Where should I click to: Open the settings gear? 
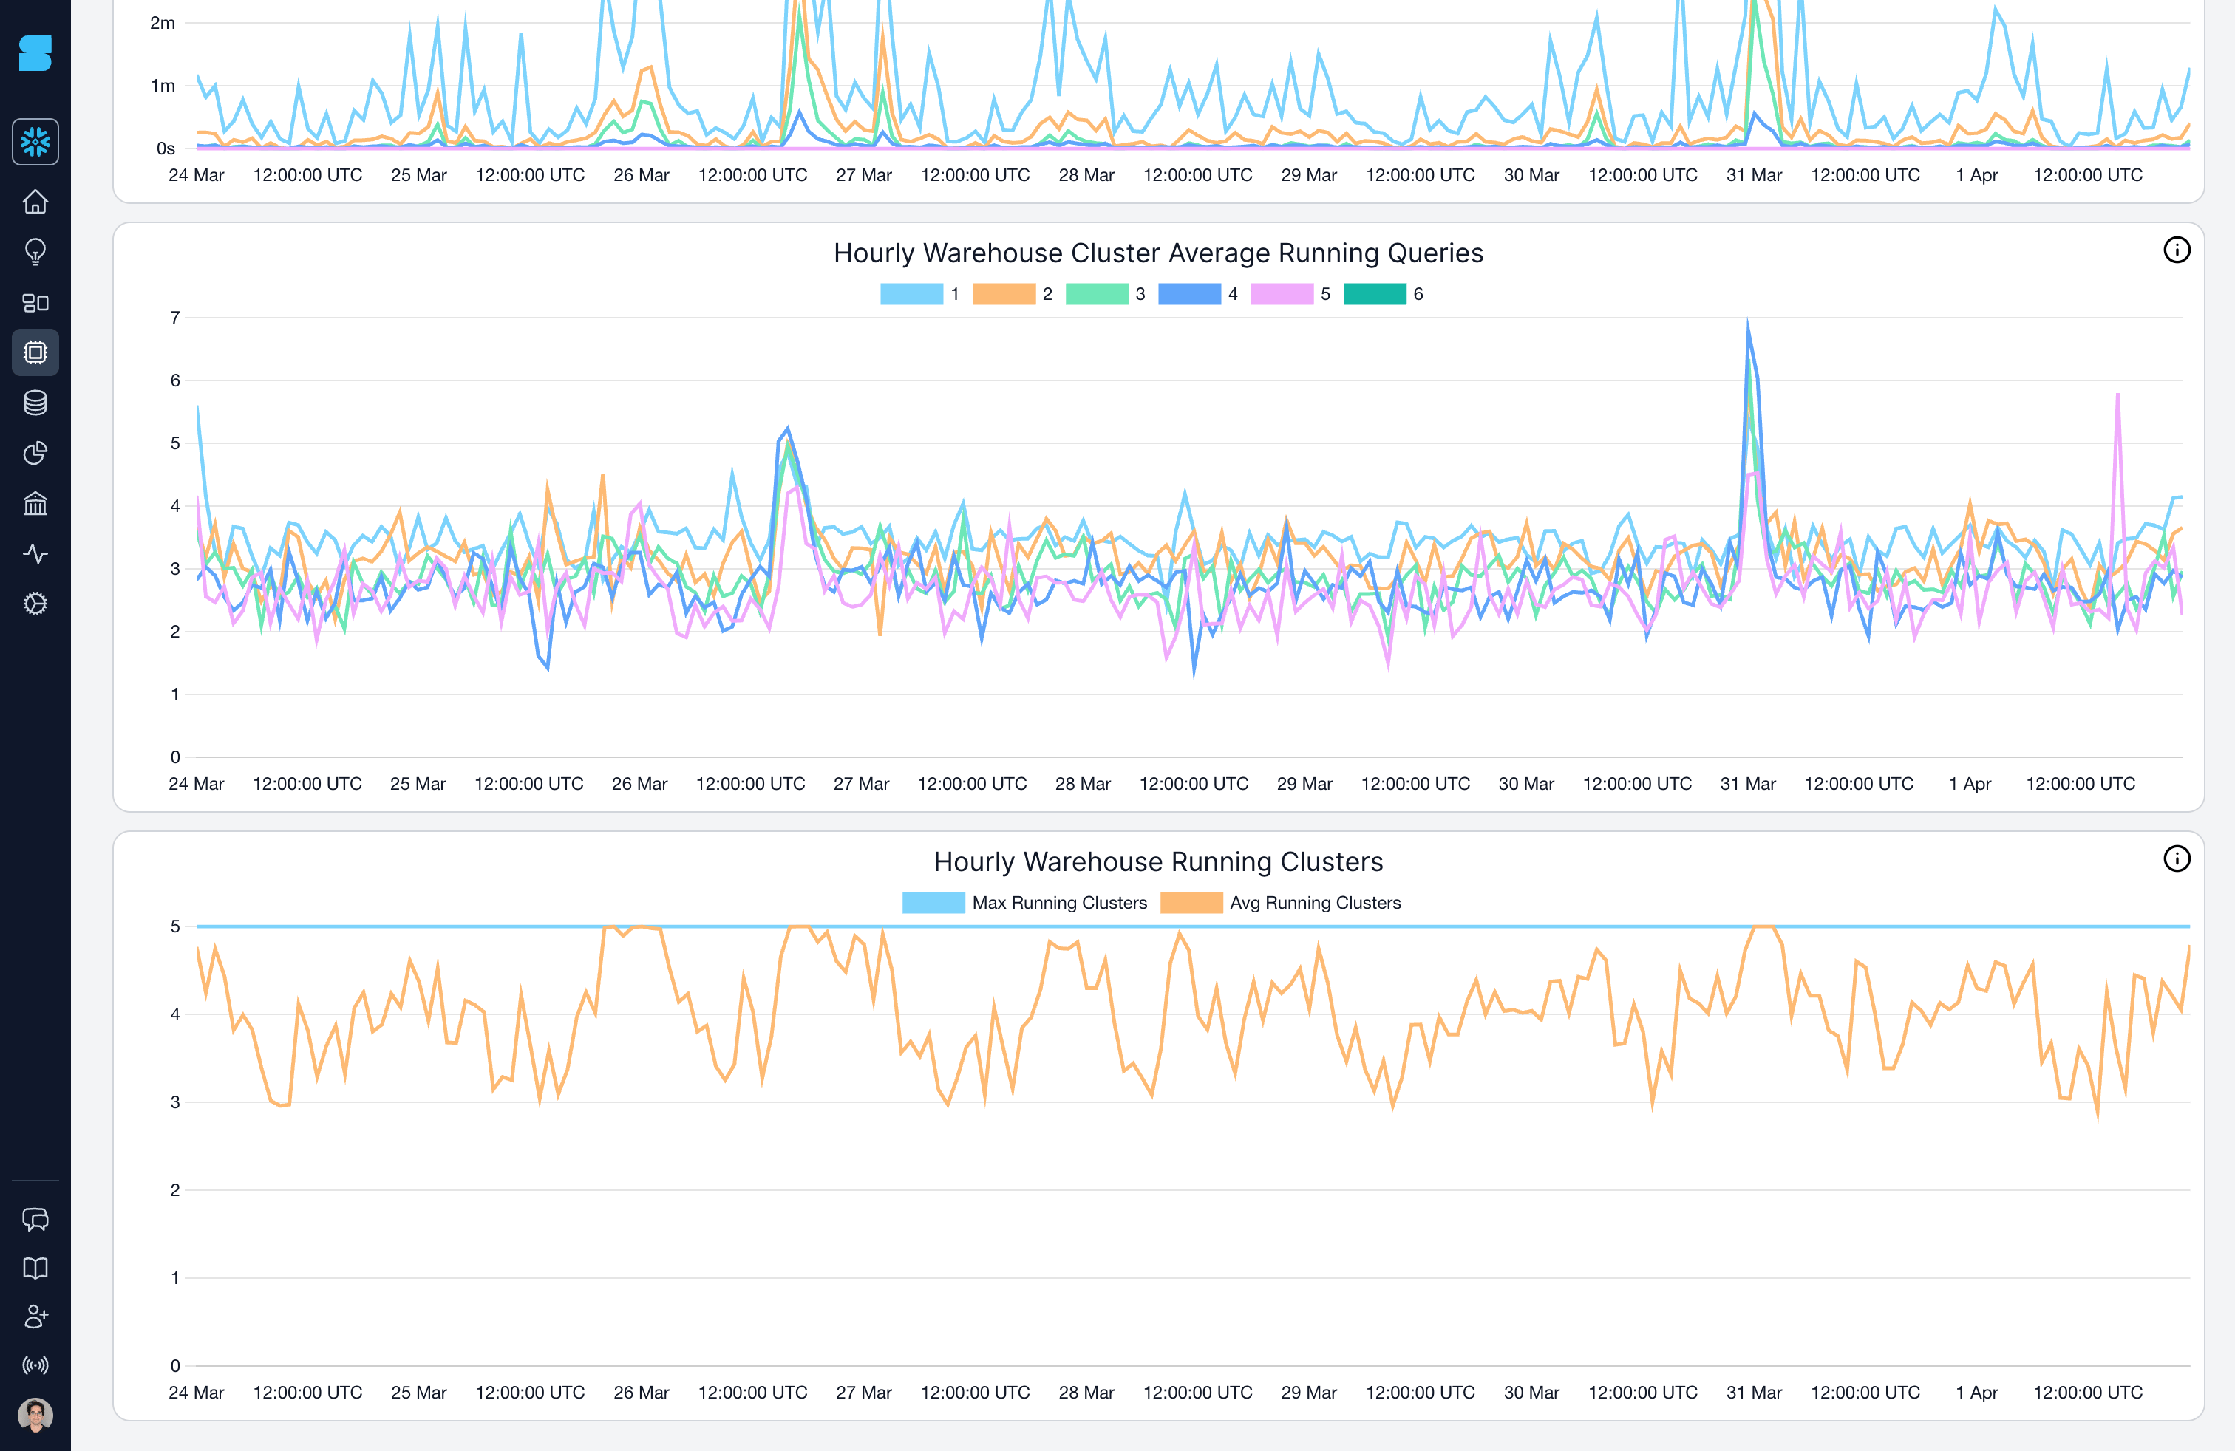[x=35, y=604]
